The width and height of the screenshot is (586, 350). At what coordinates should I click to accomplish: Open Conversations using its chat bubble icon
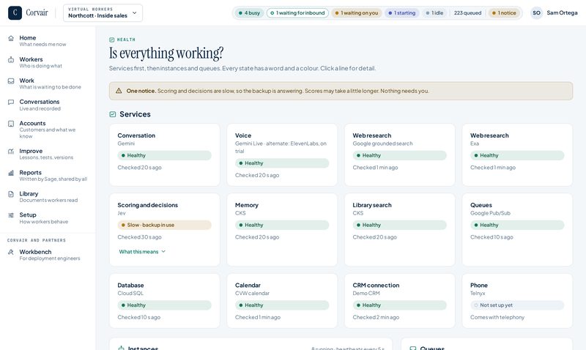coord(11,102)
